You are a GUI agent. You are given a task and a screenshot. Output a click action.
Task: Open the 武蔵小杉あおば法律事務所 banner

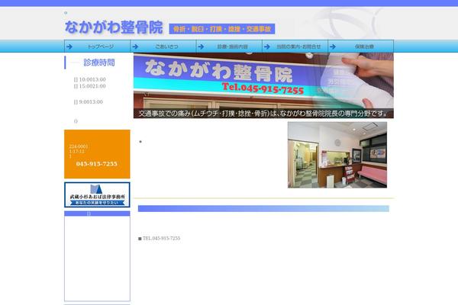(97, 194)
